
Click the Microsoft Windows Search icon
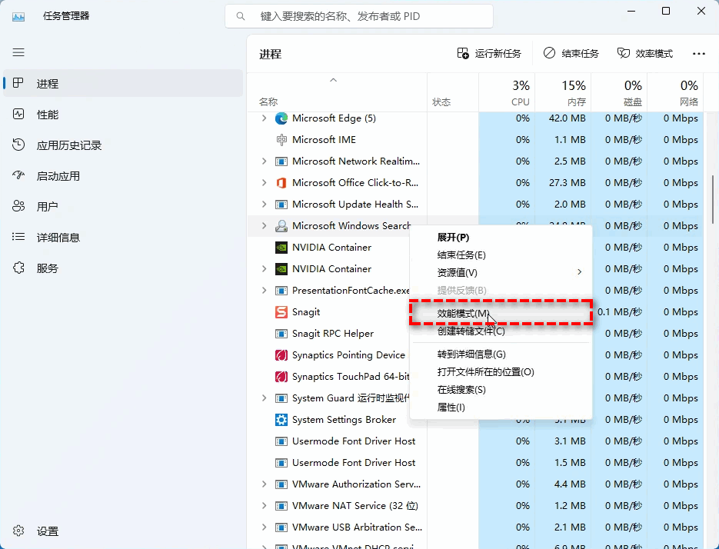[x=281, y=225]
